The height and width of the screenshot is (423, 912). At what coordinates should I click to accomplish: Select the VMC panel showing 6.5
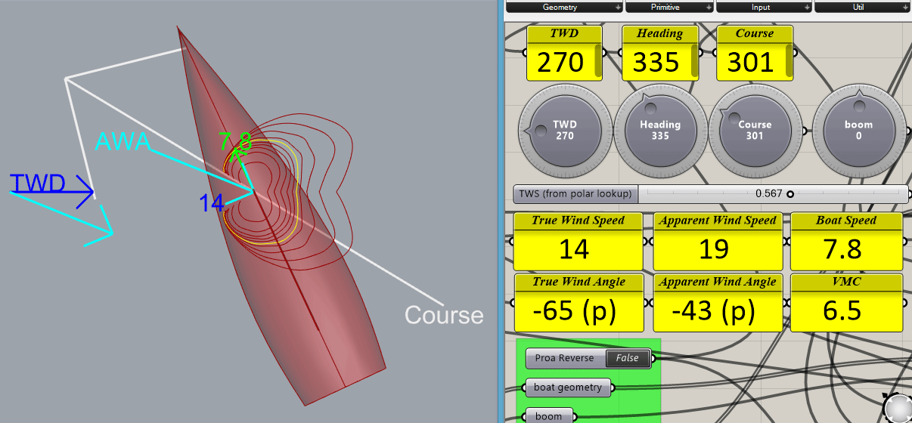click(x=846, y=303)
